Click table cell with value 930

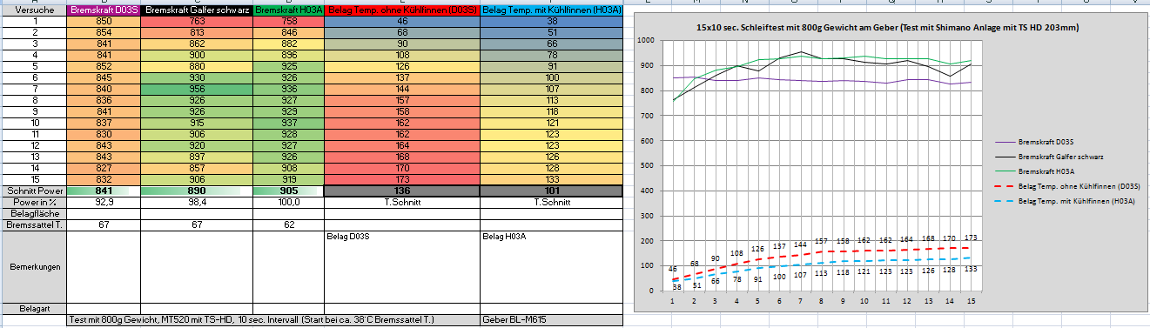196,77
